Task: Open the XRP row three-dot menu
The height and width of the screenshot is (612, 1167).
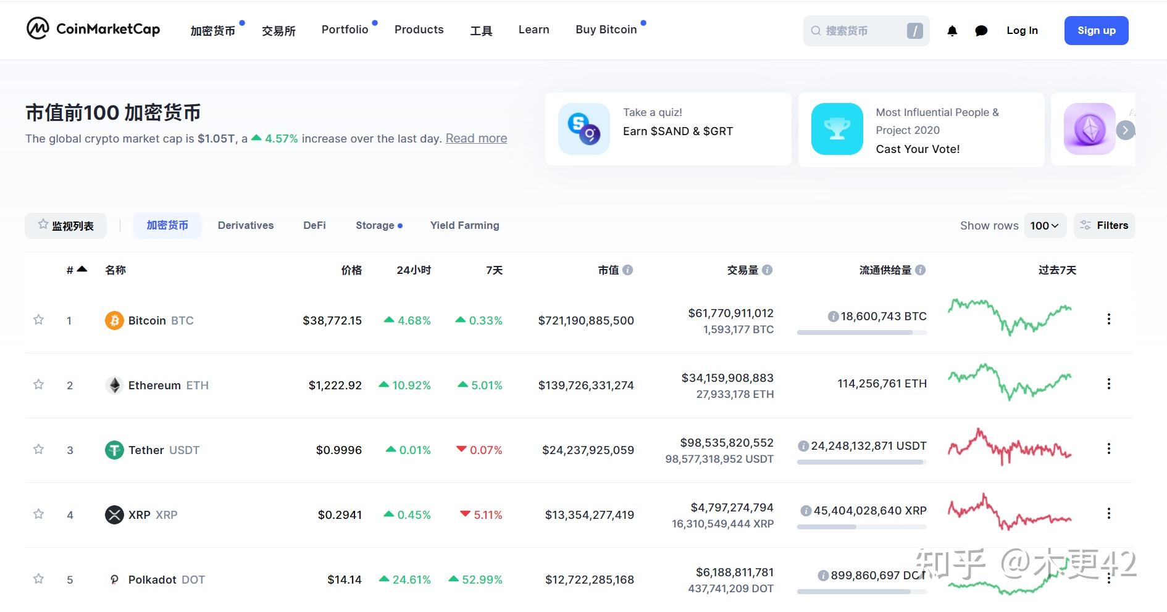Action: (1109, 513)
